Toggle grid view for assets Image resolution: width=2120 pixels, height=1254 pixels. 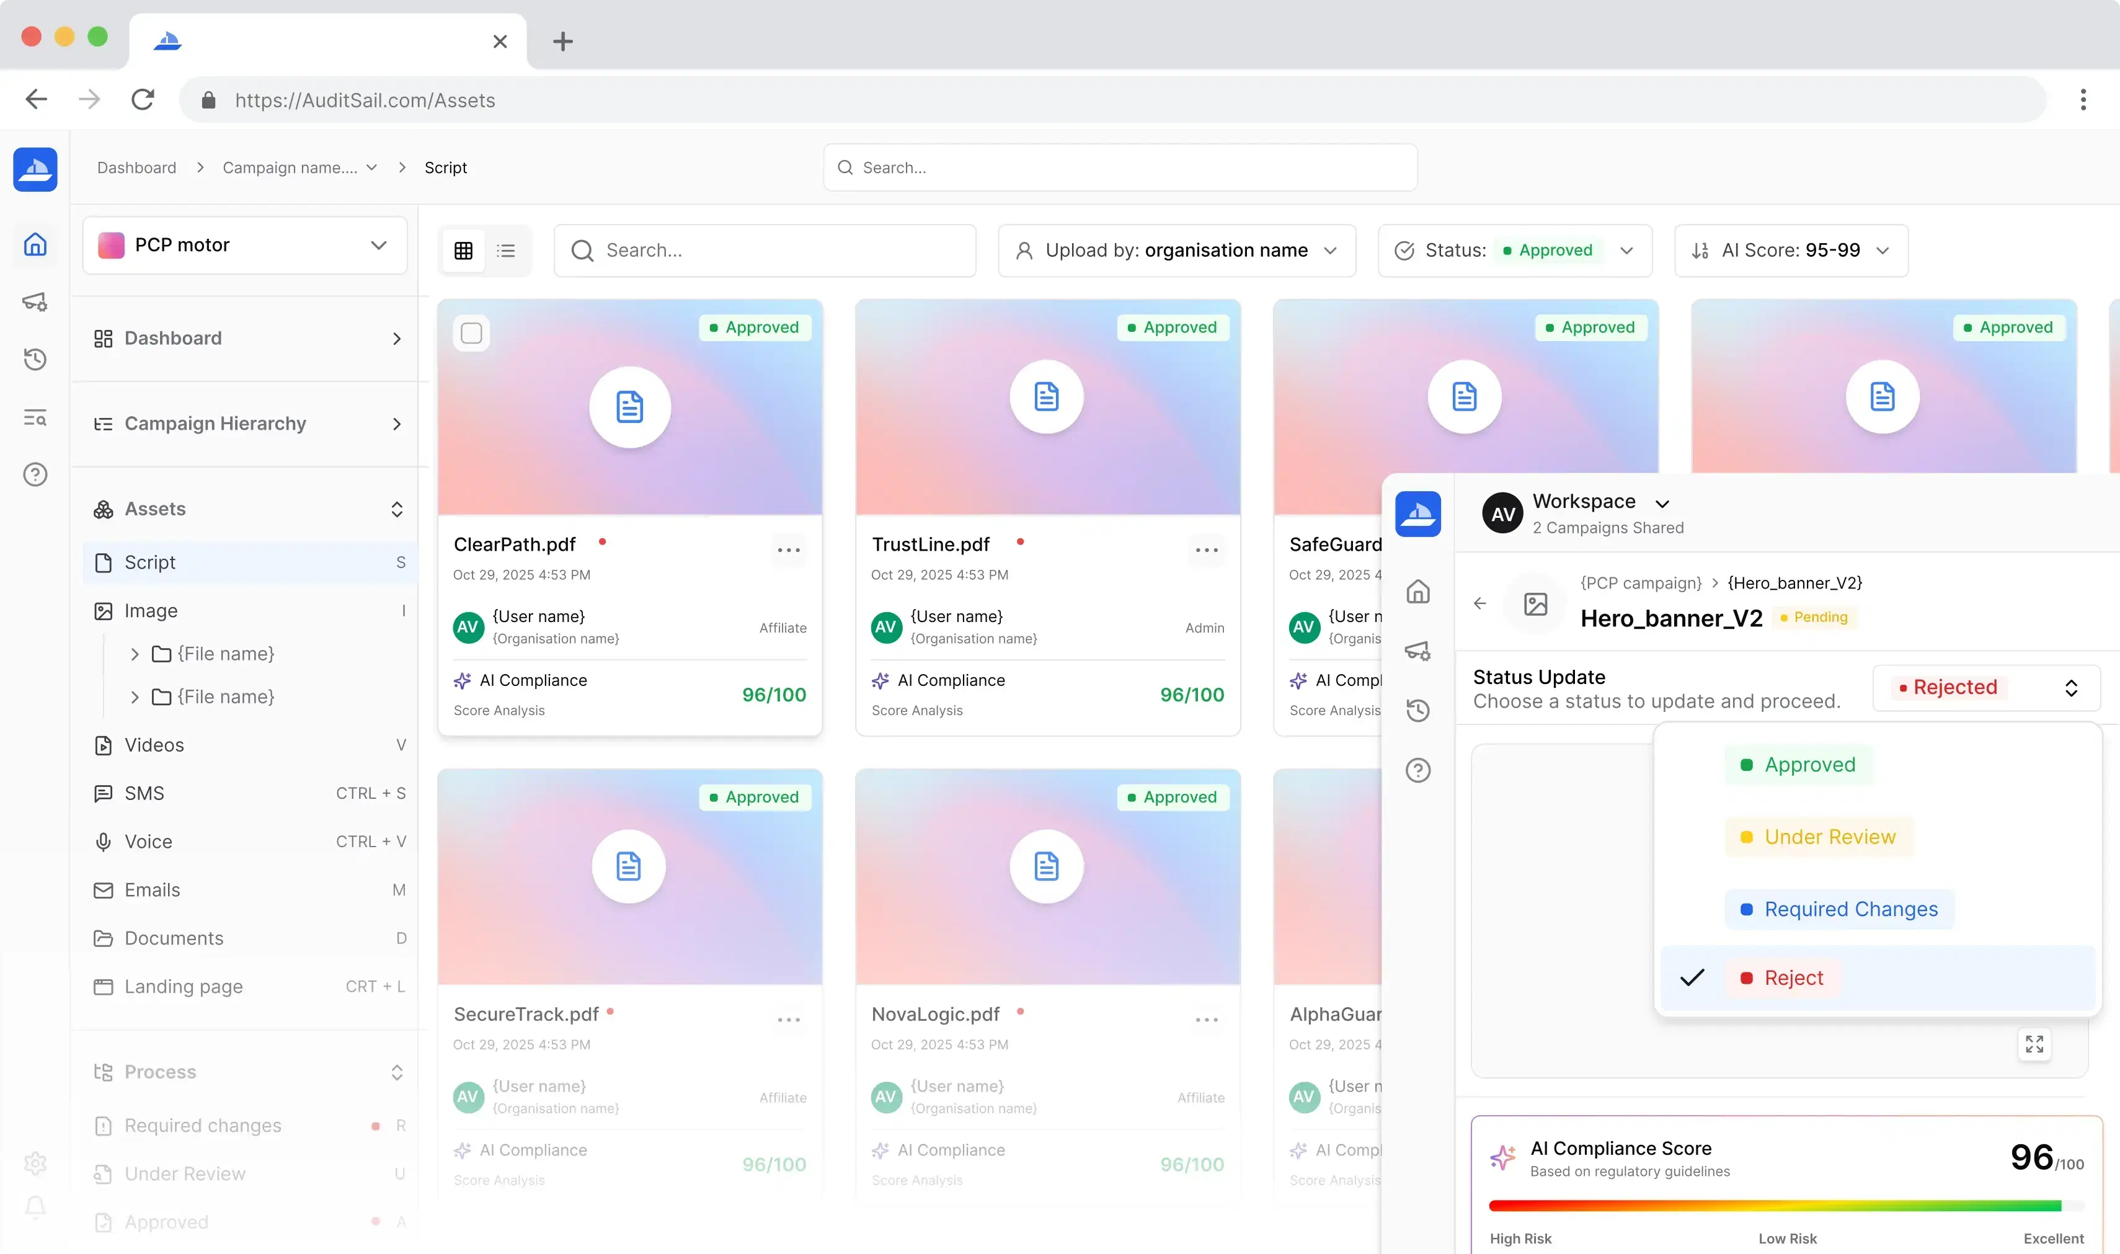[x=463, y=250]
